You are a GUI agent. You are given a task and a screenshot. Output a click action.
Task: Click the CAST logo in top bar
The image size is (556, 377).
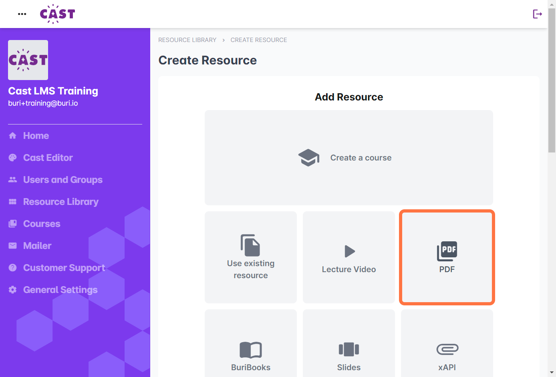(x=57, y=14)
